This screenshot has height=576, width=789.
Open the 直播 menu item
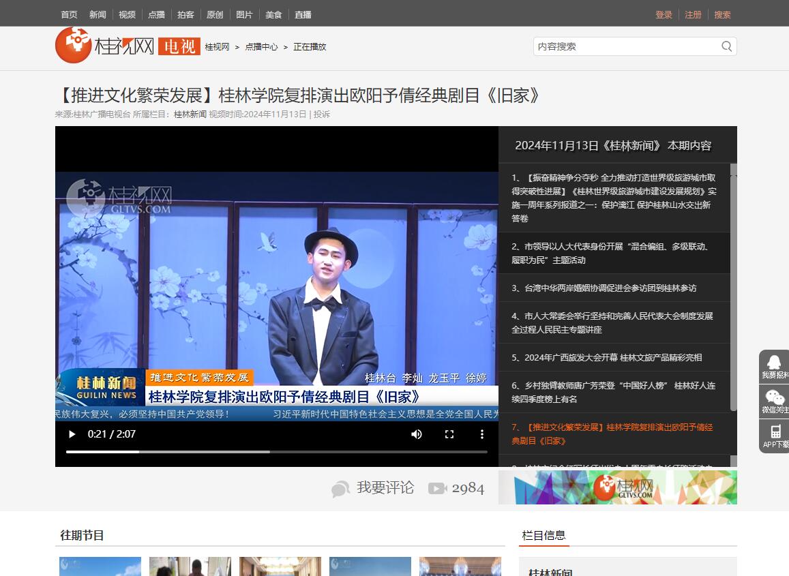click(303, 14)
